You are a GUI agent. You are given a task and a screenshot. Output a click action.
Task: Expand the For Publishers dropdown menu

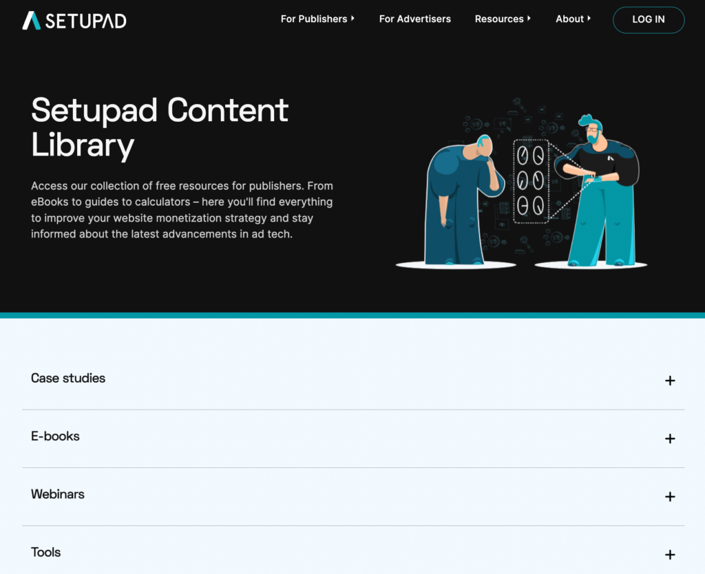point(317,19)
